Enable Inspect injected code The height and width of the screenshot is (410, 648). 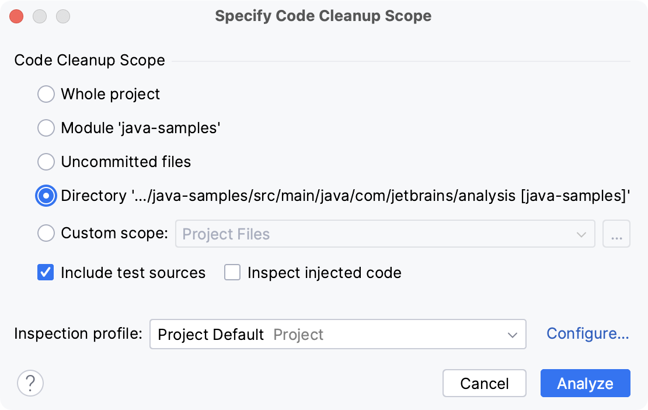[232, 272]
